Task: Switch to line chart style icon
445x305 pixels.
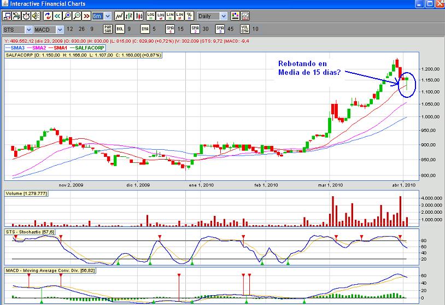Action: click(x=119, y=16)
